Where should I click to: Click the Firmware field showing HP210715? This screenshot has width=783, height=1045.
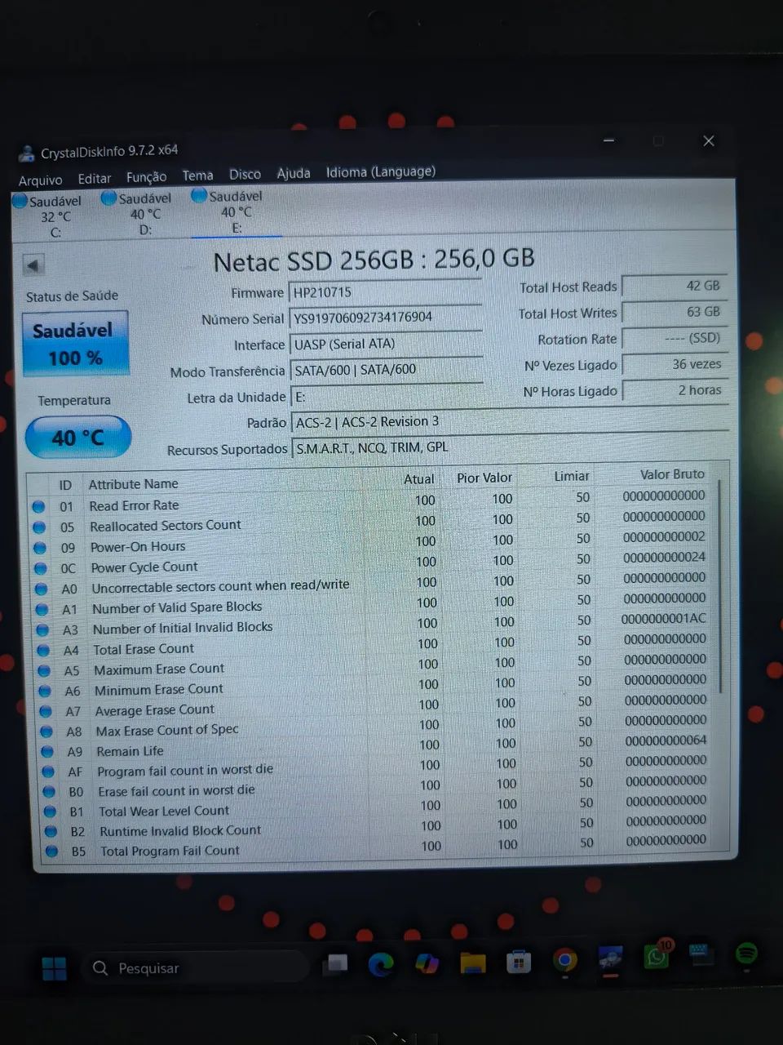coord(385,292)
